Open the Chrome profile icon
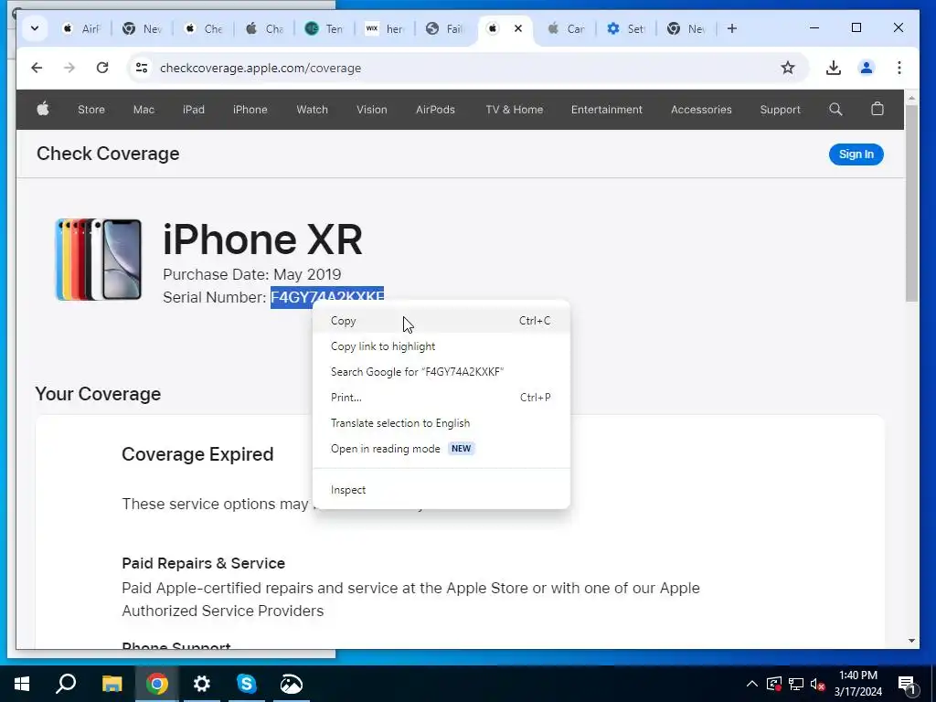 pyautogui.click(x=867, y=68)
